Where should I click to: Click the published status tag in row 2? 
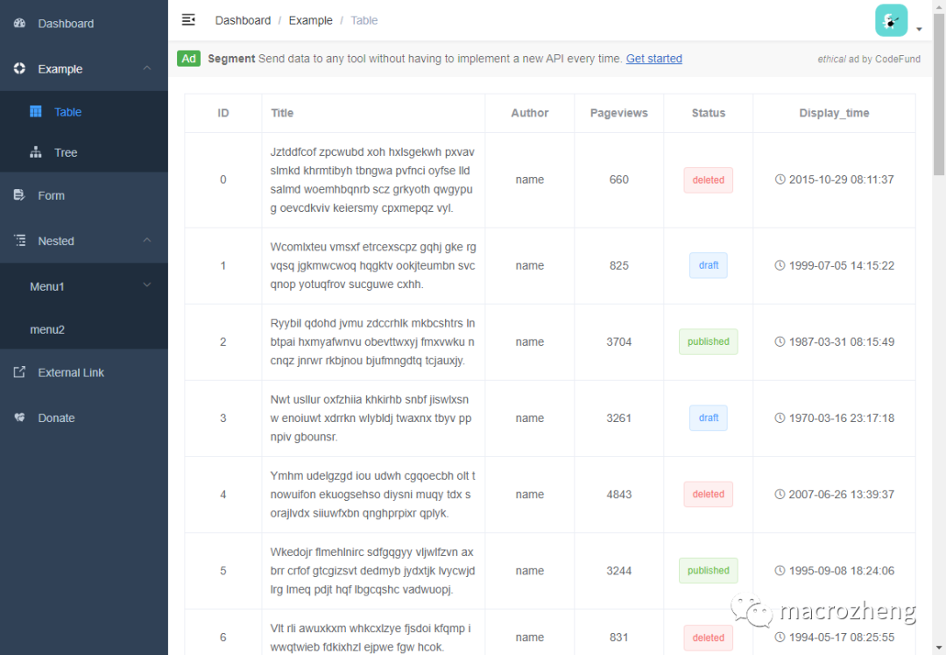pos(708,342)
